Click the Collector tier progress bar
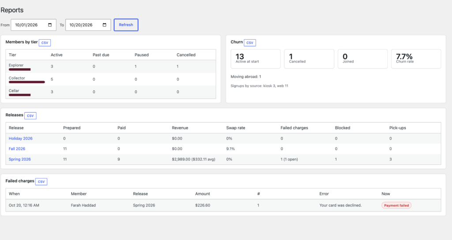Image resolution: width=452 pixels, height=240 pixels. [x=27, y=82]
